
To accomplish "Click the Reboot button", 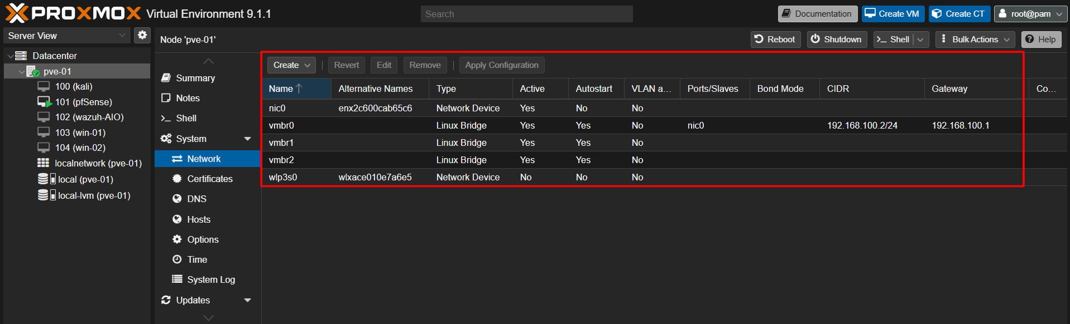I will (x=775, y=40).
